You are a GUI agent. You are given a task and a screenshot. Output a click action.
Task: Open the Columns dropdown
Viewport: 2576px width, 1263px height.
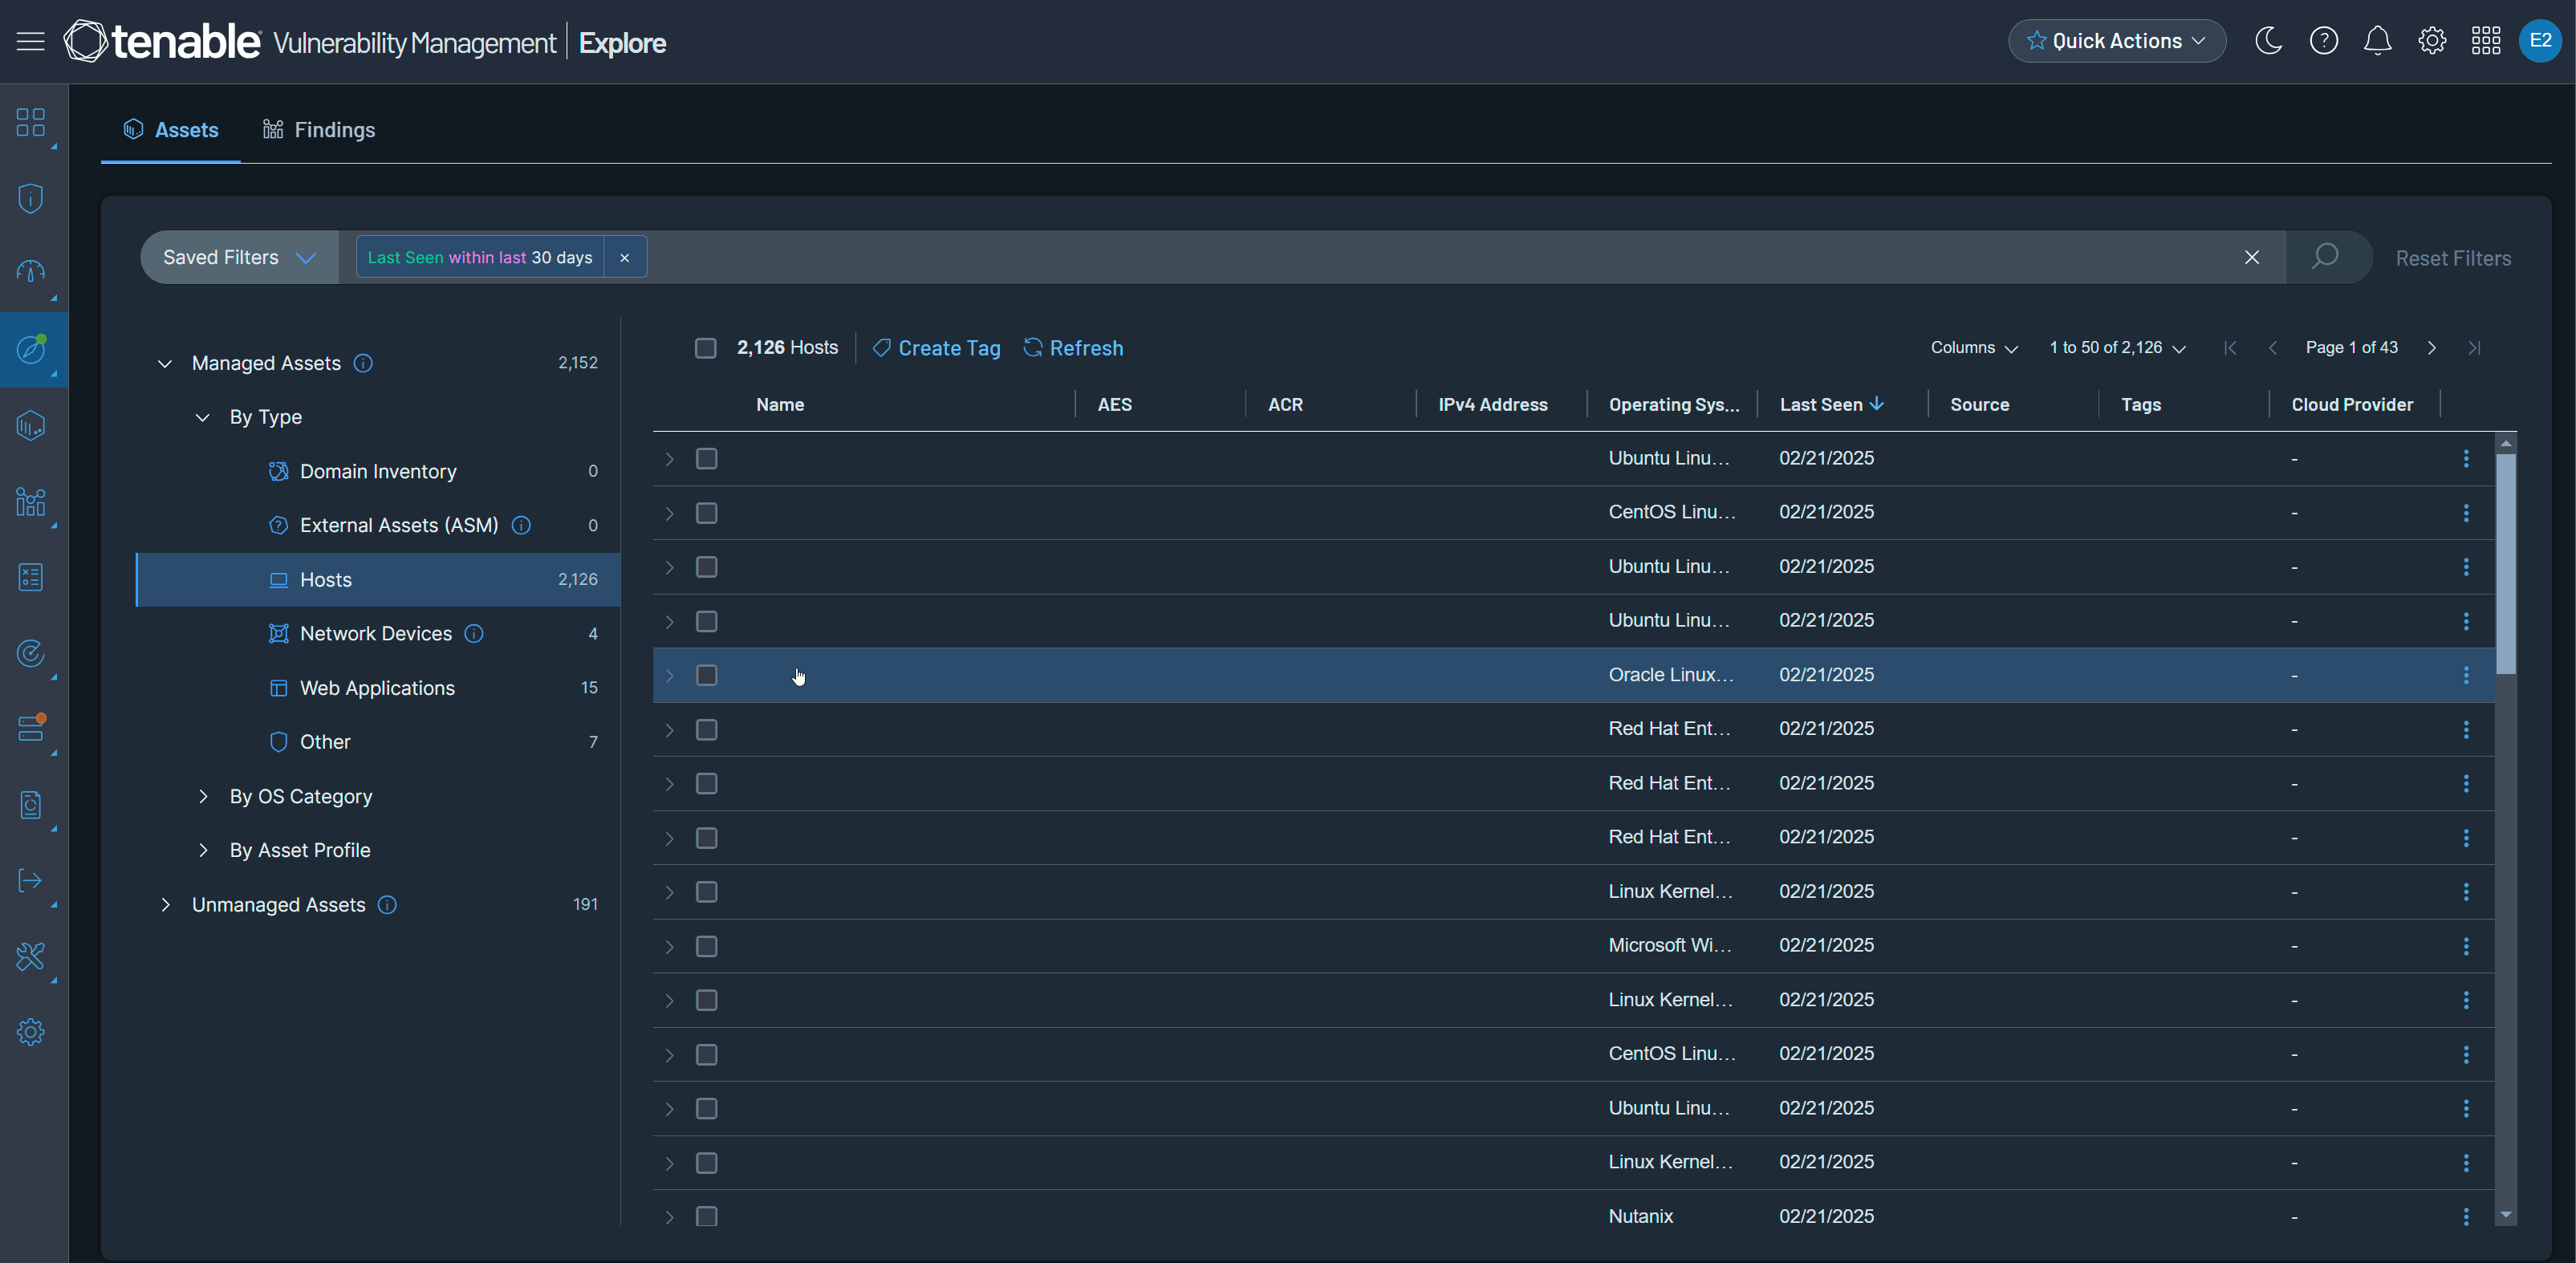1973,348
